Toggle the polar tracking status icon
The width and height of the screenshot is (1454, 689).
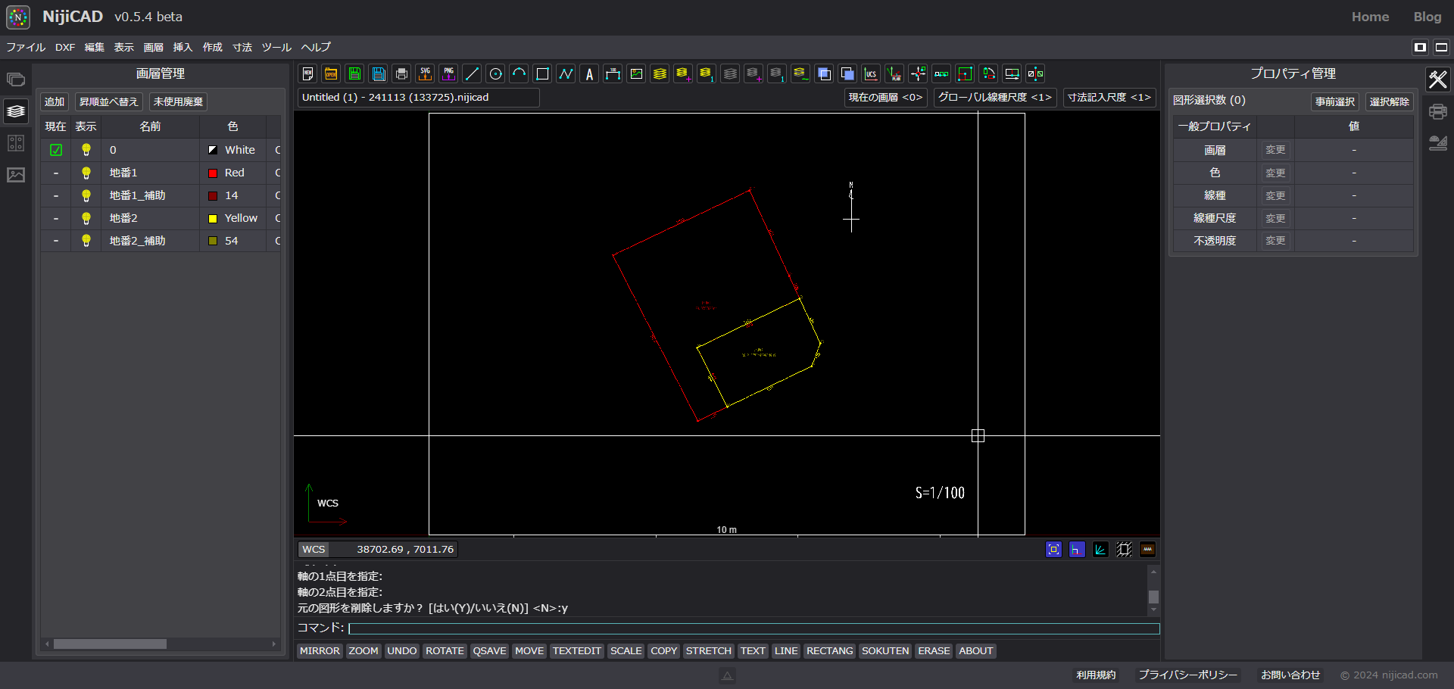pyautogui.click(x=1100, y=550)
